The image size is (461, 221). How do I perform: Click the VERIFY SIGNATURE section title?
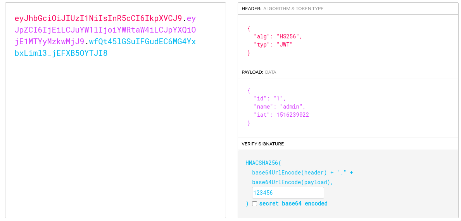click(x=262, y=144)
